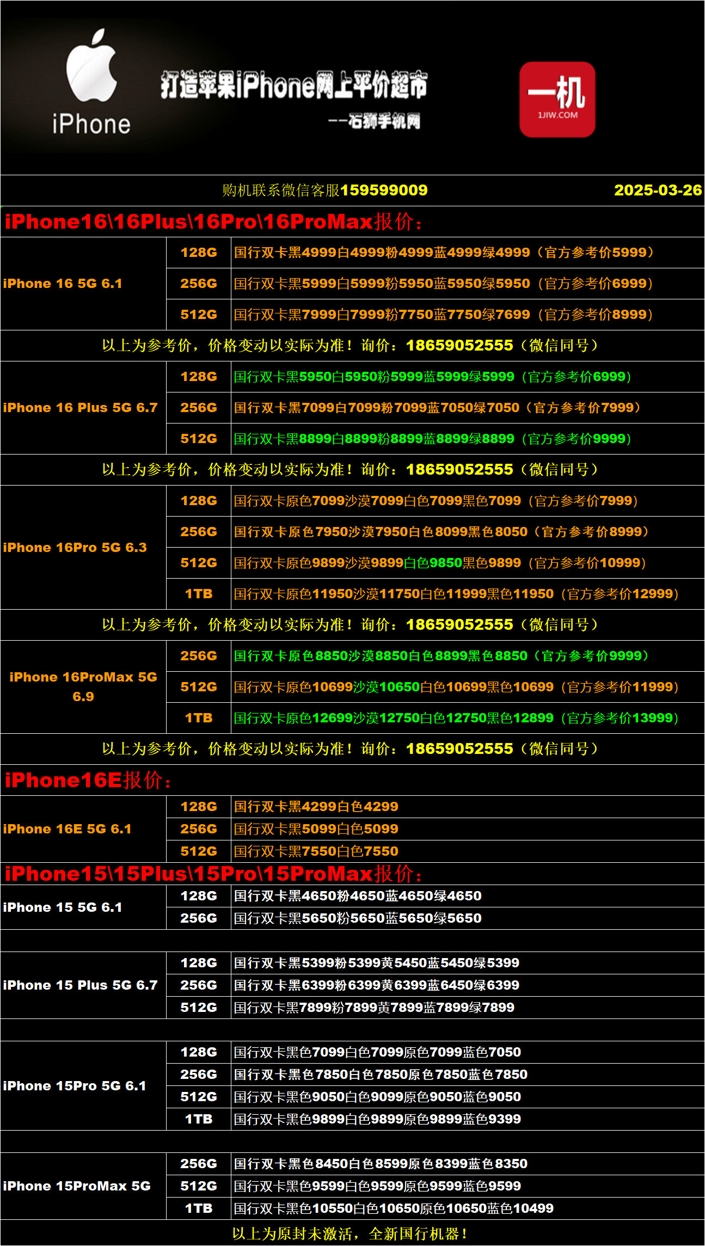Click iPhone 16 256G price row with 官方参考价6999
The width and height of the screenshot is (705, 1246).
coord(468,284)
